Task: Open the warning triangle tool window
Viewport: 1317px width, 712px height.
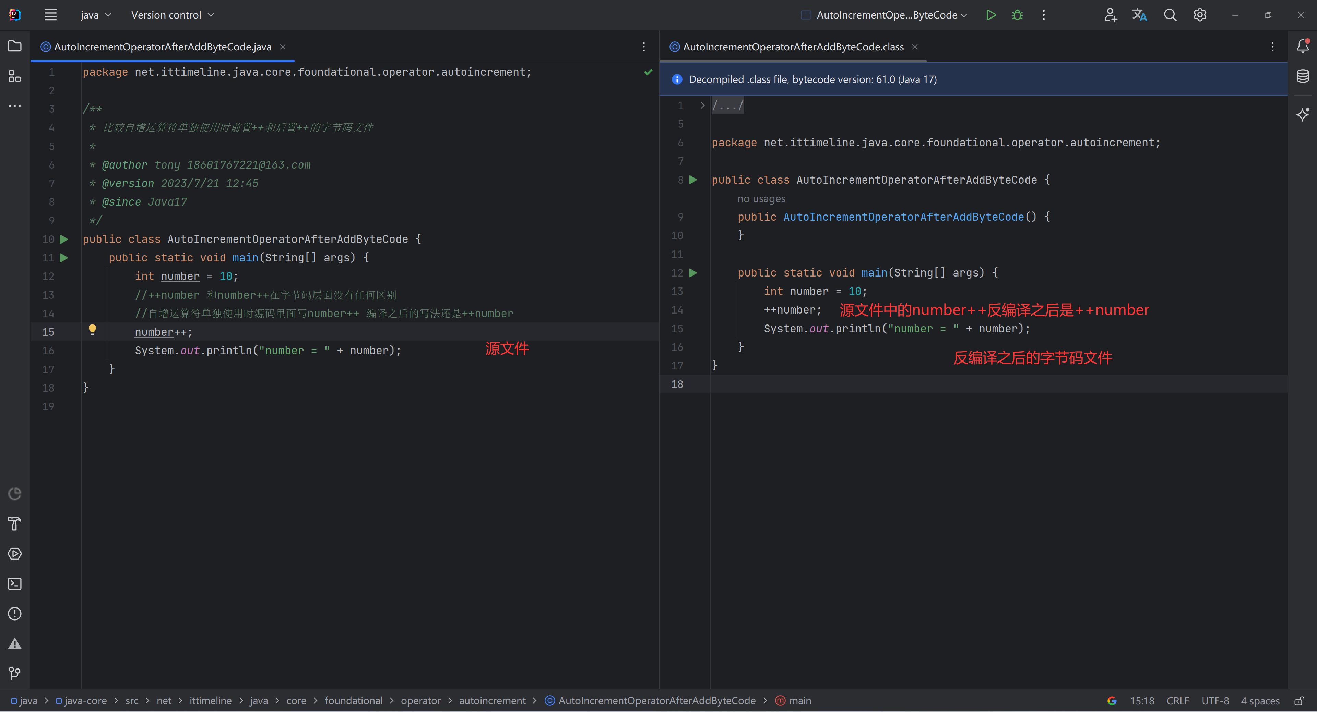Action: 15,643
